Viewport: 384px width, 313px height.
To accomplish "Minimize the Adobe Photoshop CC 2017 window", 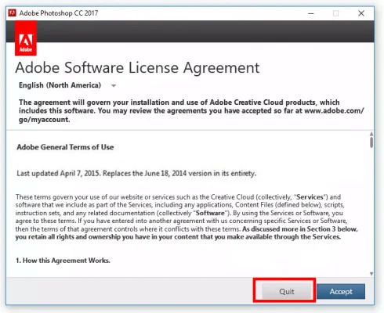I will pyautogui.click(x=311, y=13).
